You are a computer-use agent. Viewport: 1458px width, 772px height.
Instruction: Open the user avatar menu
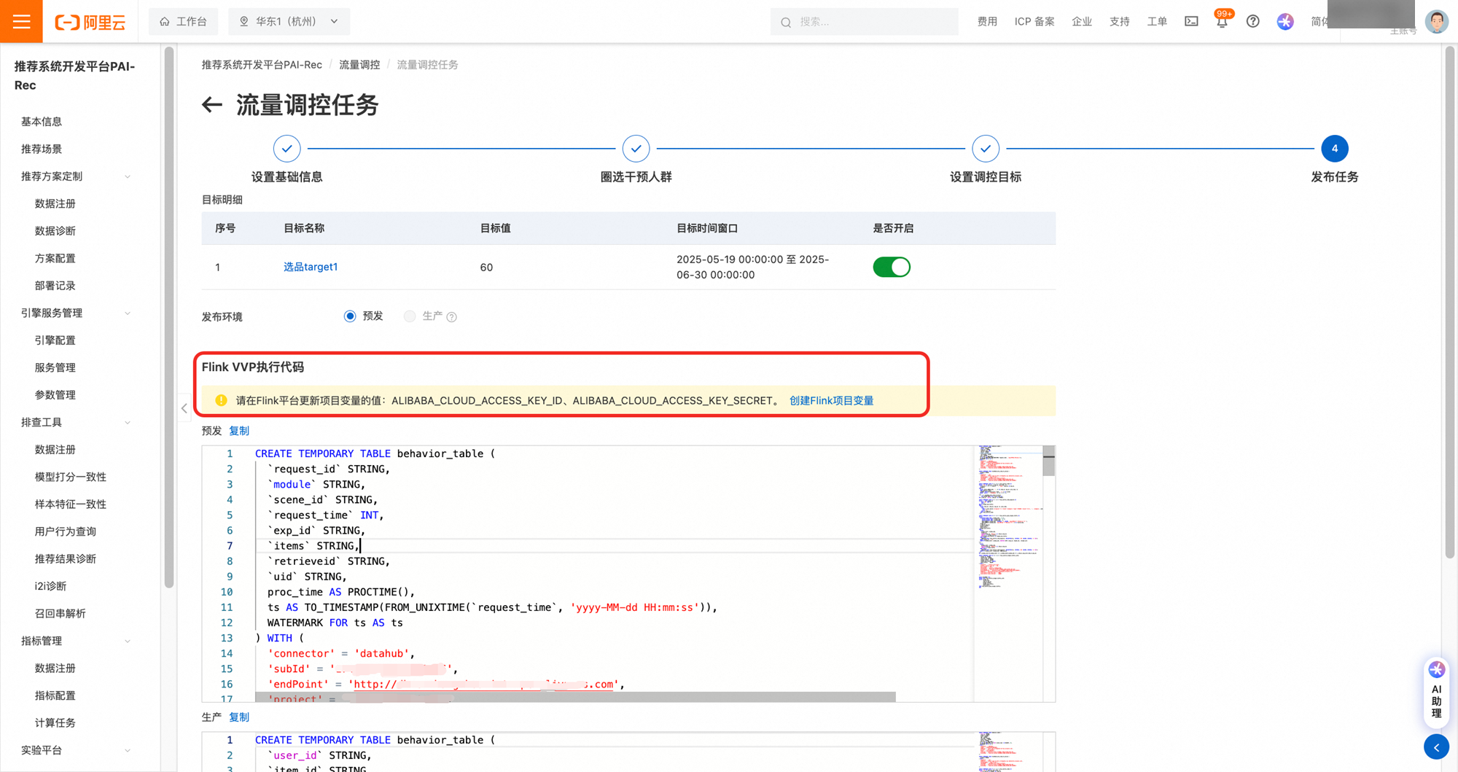[x=1436, y=21]
